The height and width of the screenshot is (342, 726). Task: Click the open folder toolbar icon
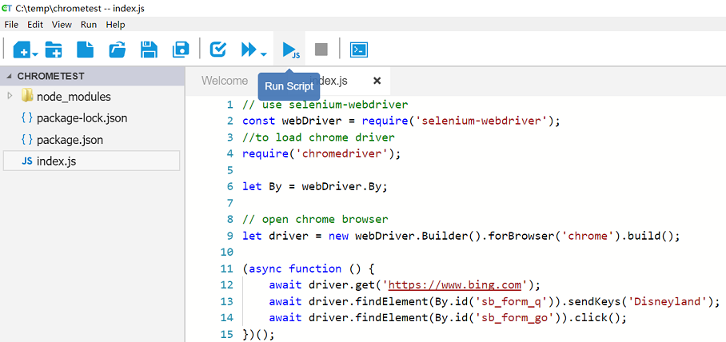[x=118, y=50]
